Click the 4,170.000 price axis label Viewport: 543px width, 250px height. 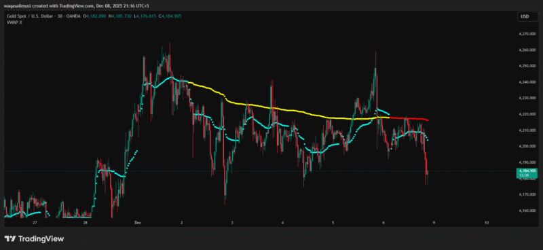(527, 194)
